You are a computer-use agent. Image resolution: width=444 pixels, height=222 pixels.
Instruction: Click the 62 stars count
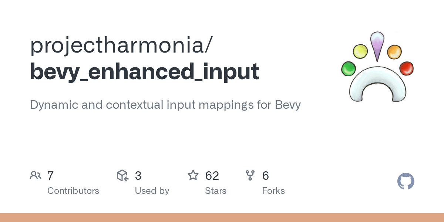pyautogui.click(x=212, y=175)
